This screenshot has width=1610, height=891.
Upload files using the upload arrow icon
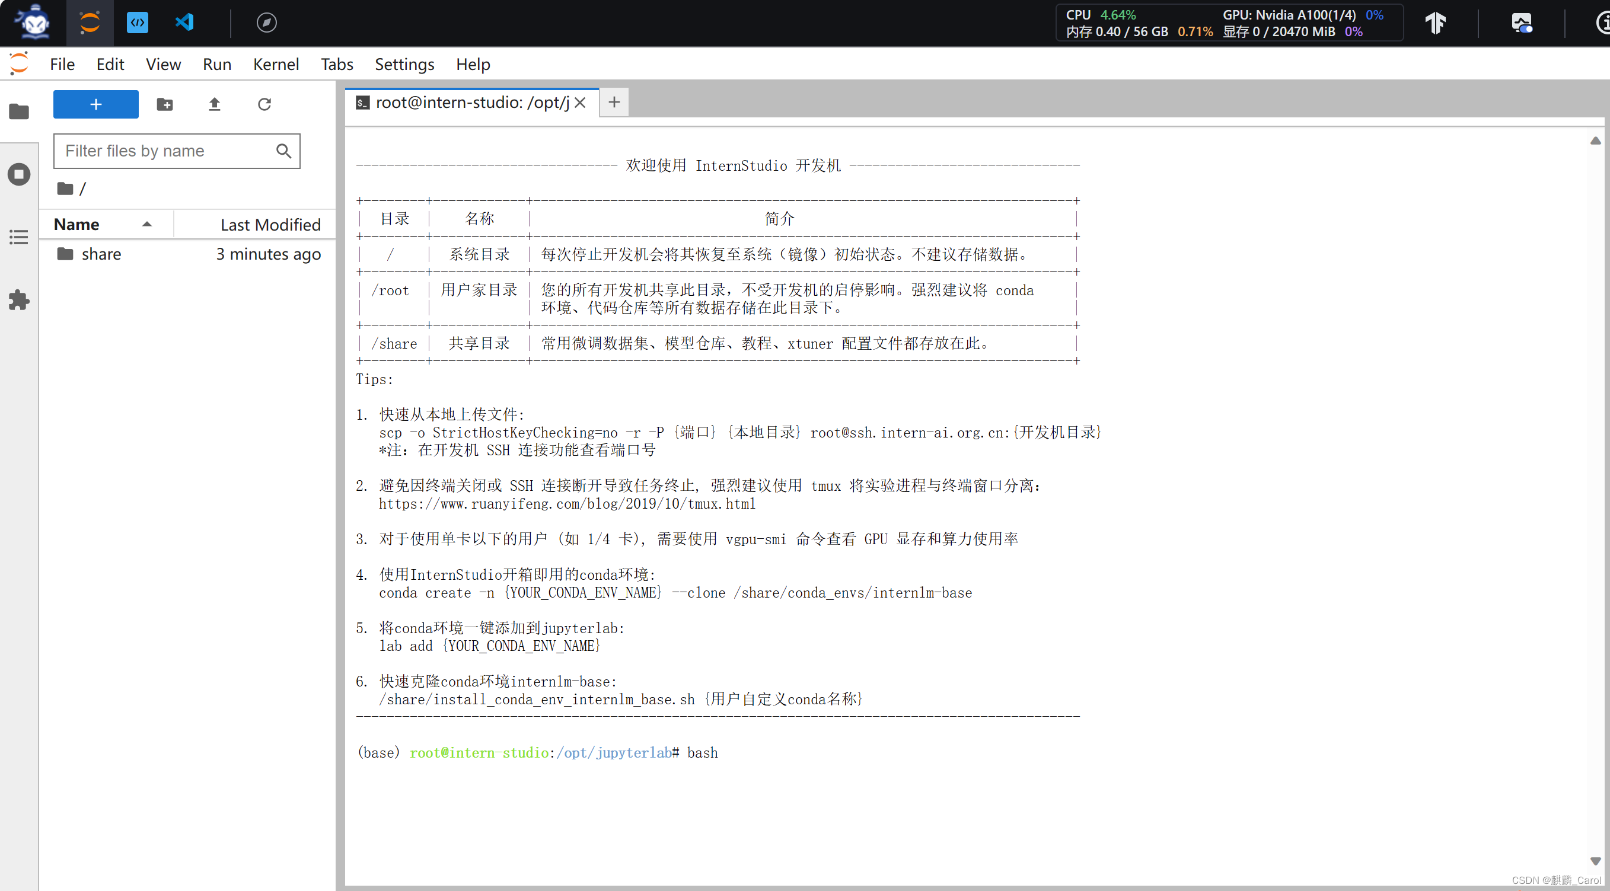tap(215, 104)
